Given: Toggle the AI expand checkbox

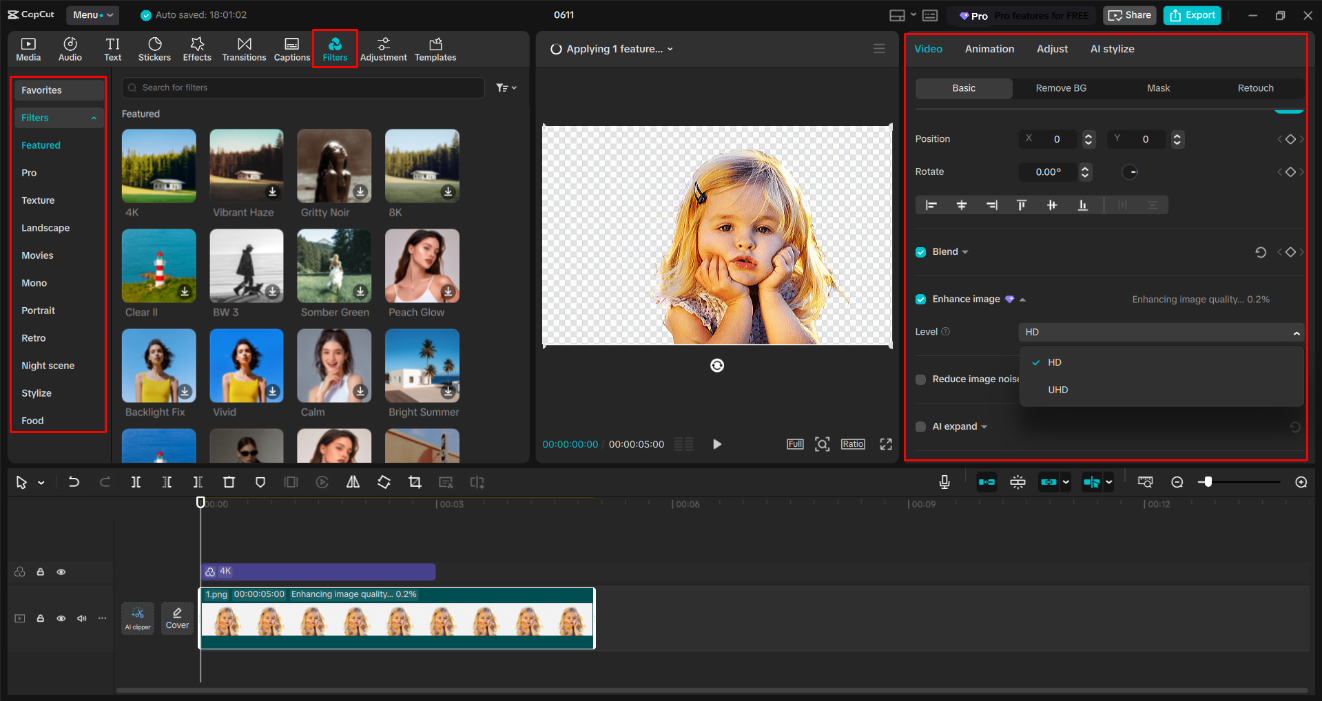Looking at the screenshot, I should click(920, 426).
